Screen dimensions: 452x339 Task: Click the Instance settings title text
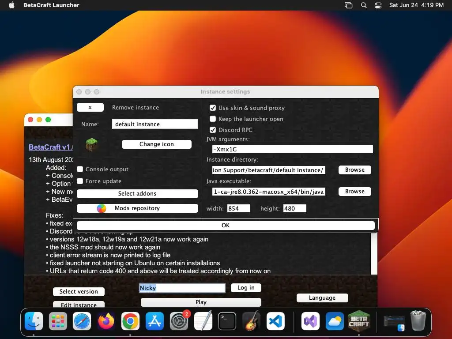click(226, 92)
